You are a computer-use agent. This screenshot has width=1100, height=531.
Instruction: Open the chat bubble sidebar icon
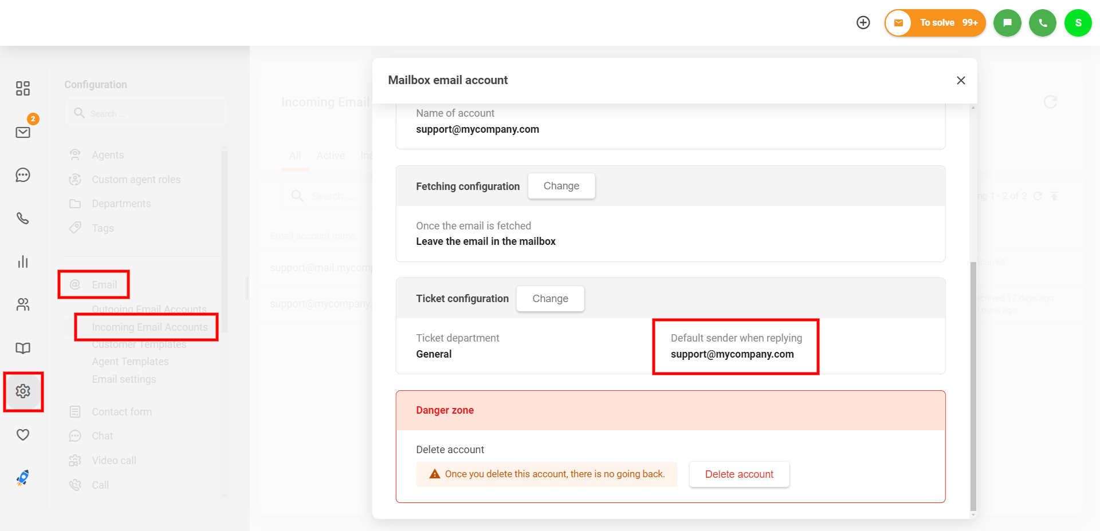(x=23, y=175)
